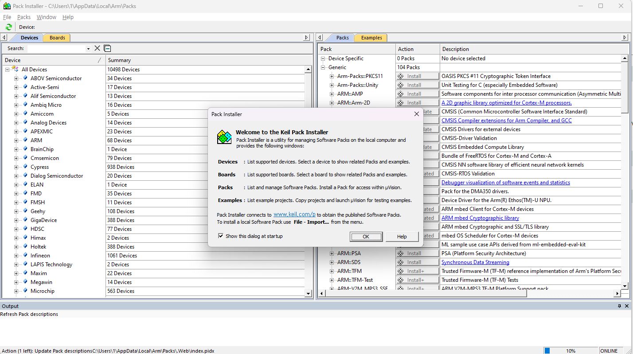
Task: Expand the ABOV Semiconductor vendor node
Action: point(16,78)
